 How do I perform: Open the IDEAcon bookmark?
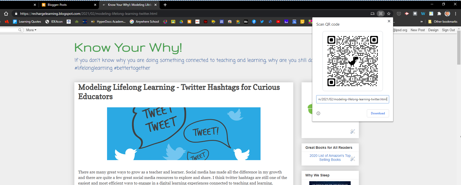54,22
